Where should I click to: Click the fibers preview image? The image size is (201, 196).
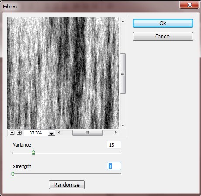tap(63, 73)
